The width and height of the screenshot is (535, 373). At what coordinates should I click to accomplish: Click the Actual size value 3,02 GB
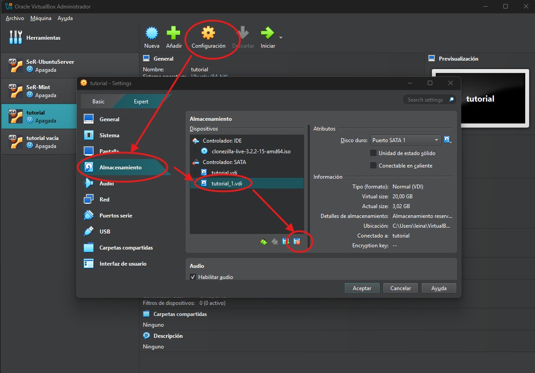(401, 206)
